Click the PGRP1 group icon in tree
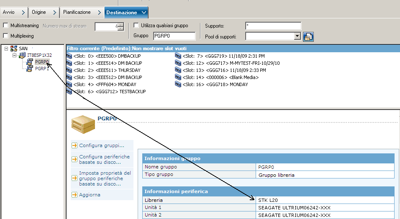400x219 pixels. pyautogui.click(x=30, y=68)
